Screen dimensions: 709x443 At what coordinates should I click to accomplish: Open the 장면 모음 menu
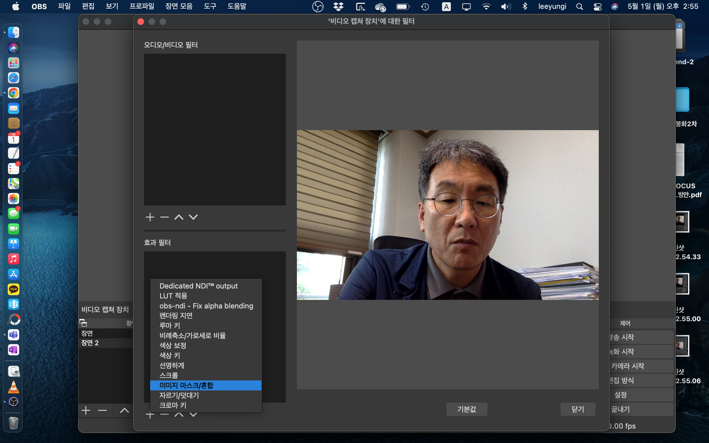point(179,6)
